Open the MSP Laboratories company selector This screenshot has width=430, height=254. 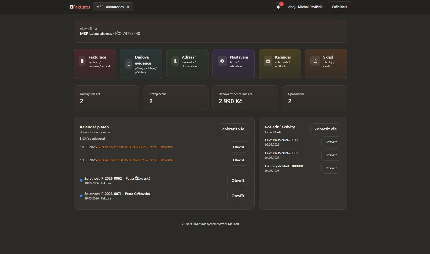click(113, 7)
